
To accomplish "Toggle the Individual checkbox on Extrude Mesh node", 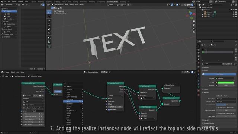I will coord(109,109).
